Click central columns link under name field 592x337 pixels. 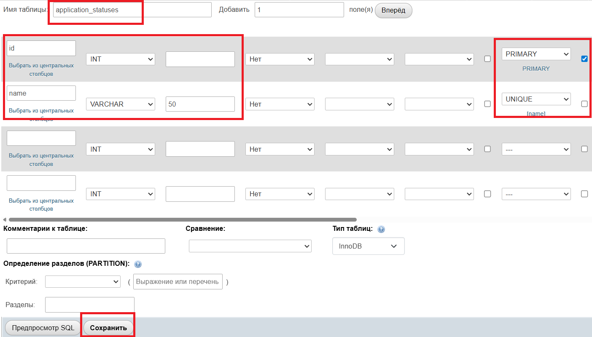41,111
